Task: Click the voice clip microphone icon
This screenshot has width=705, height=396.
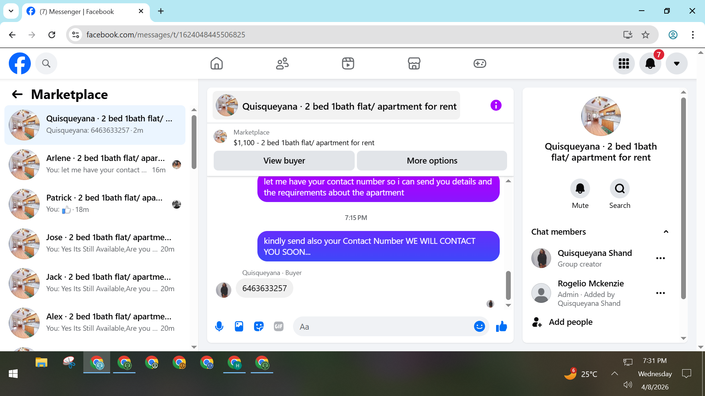Action: [x=219, y=326]
